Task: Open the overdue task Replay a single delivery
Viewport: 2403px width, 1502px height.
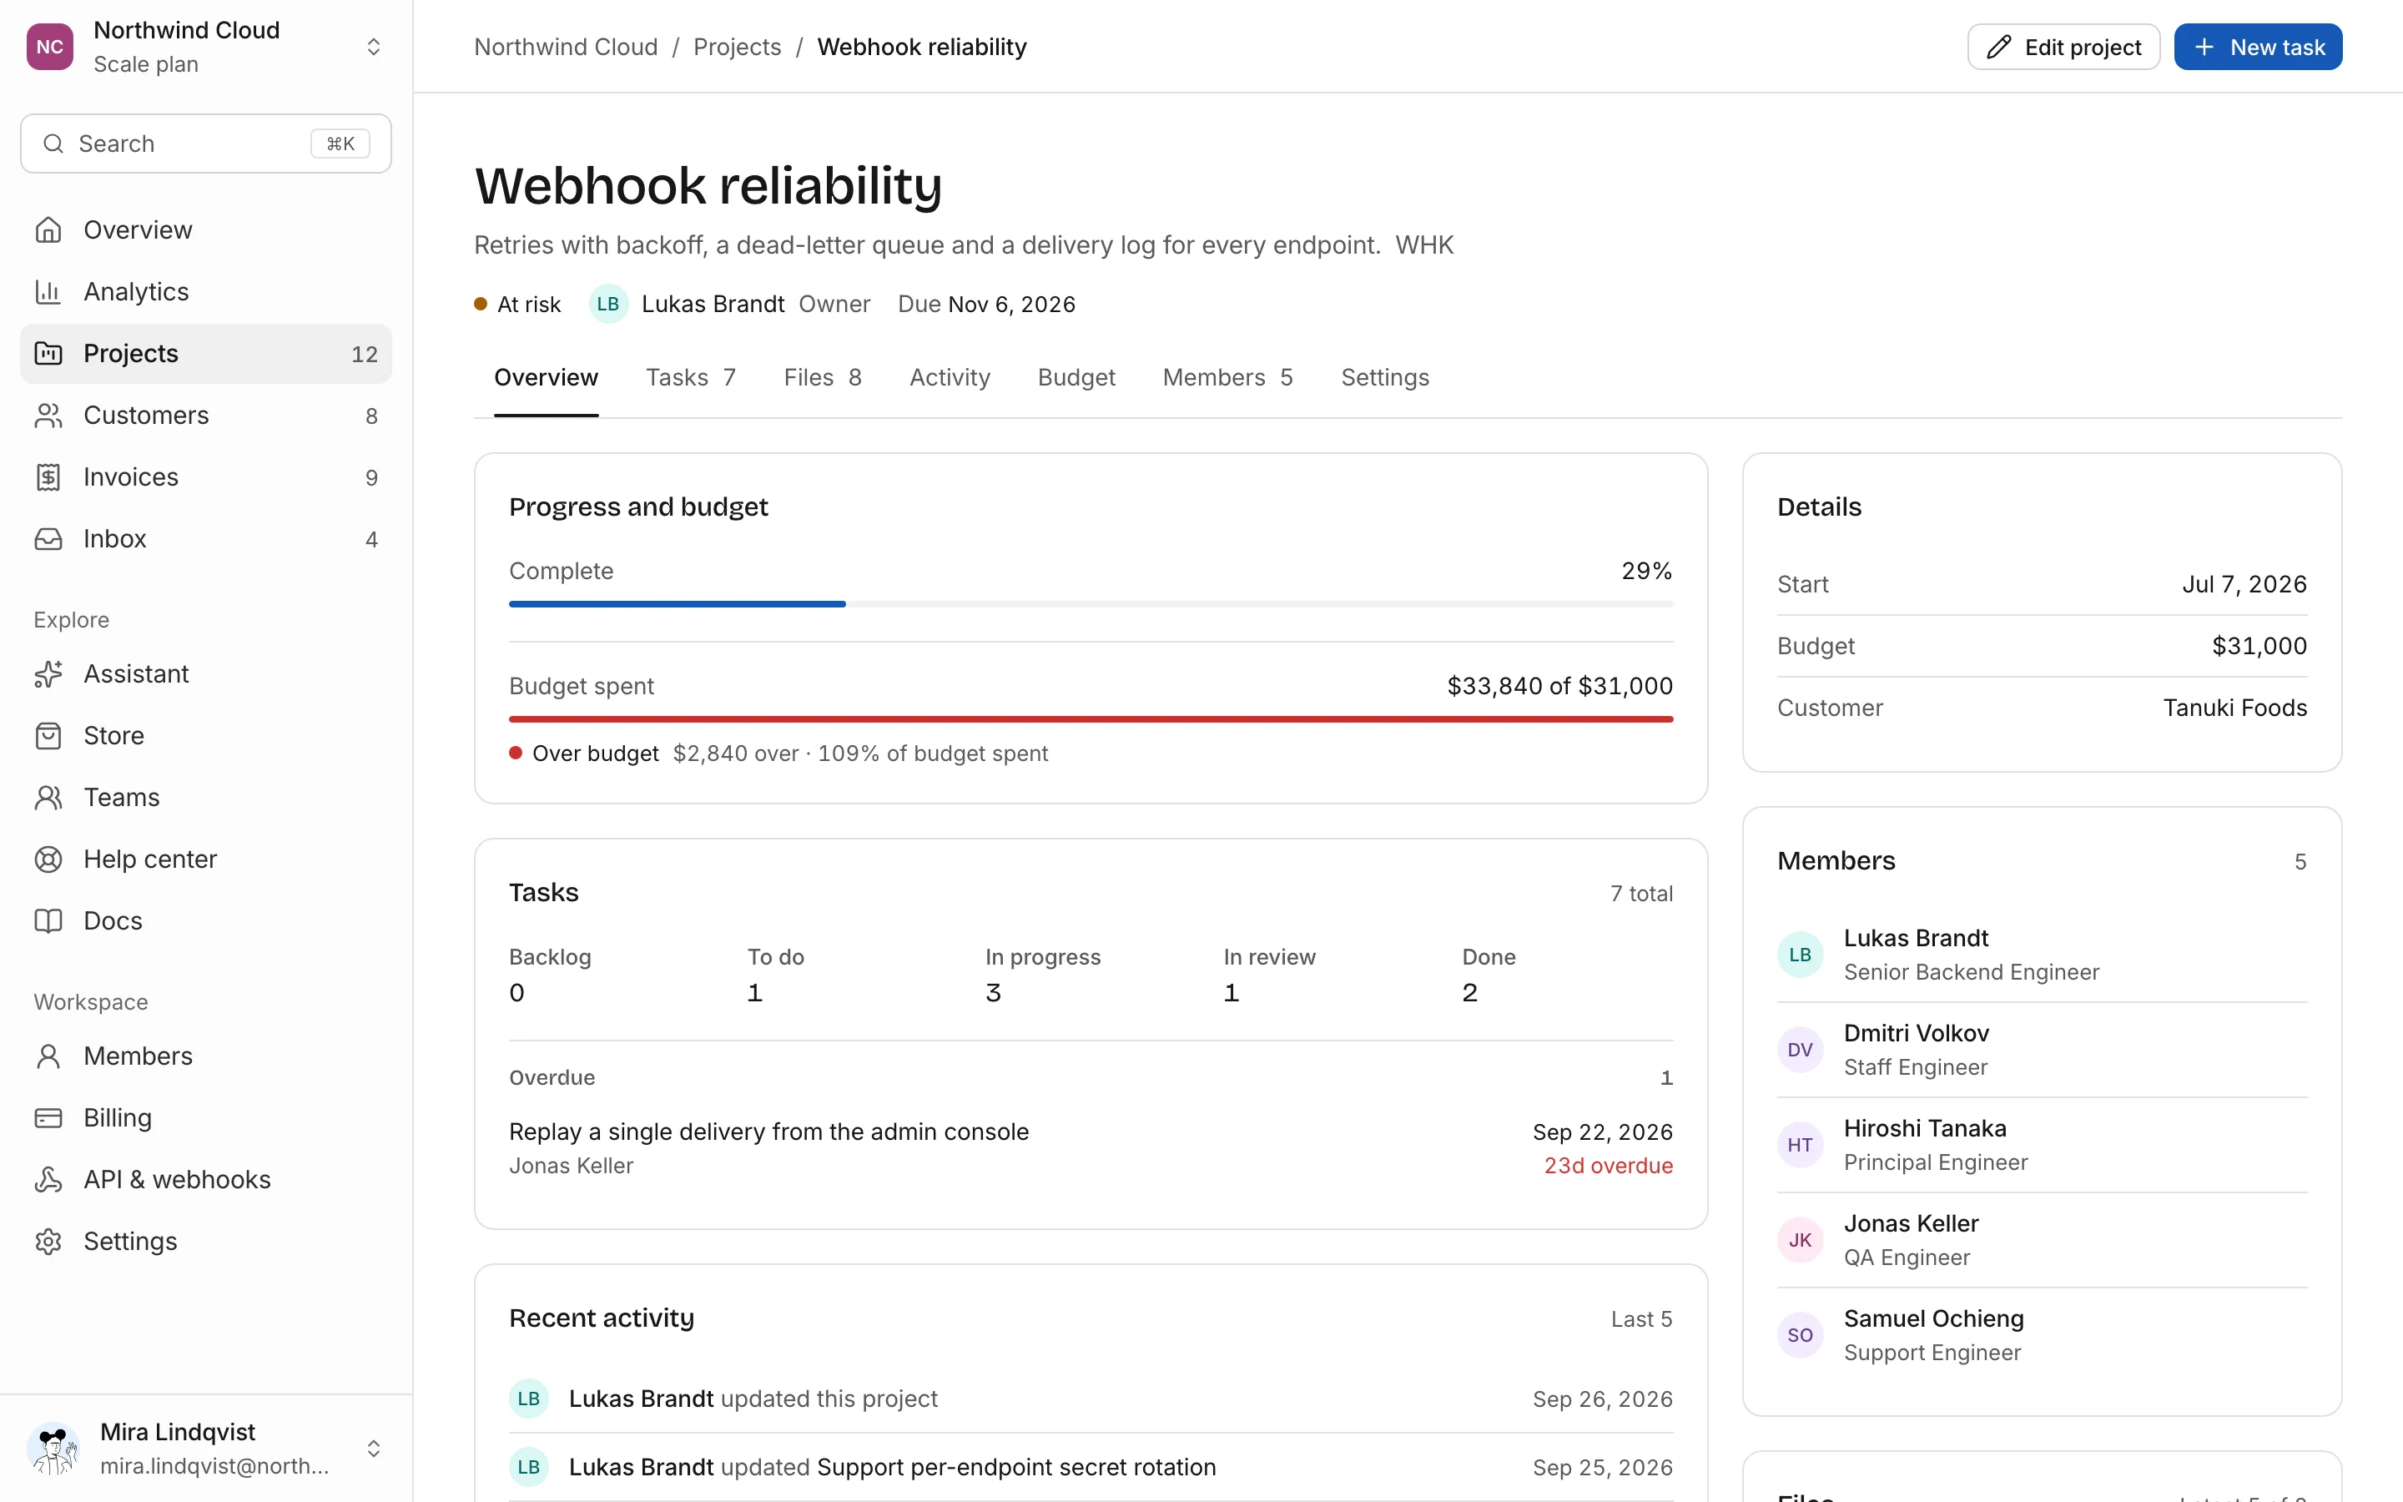Action: pyautogui.click(x=768, y=1132)
